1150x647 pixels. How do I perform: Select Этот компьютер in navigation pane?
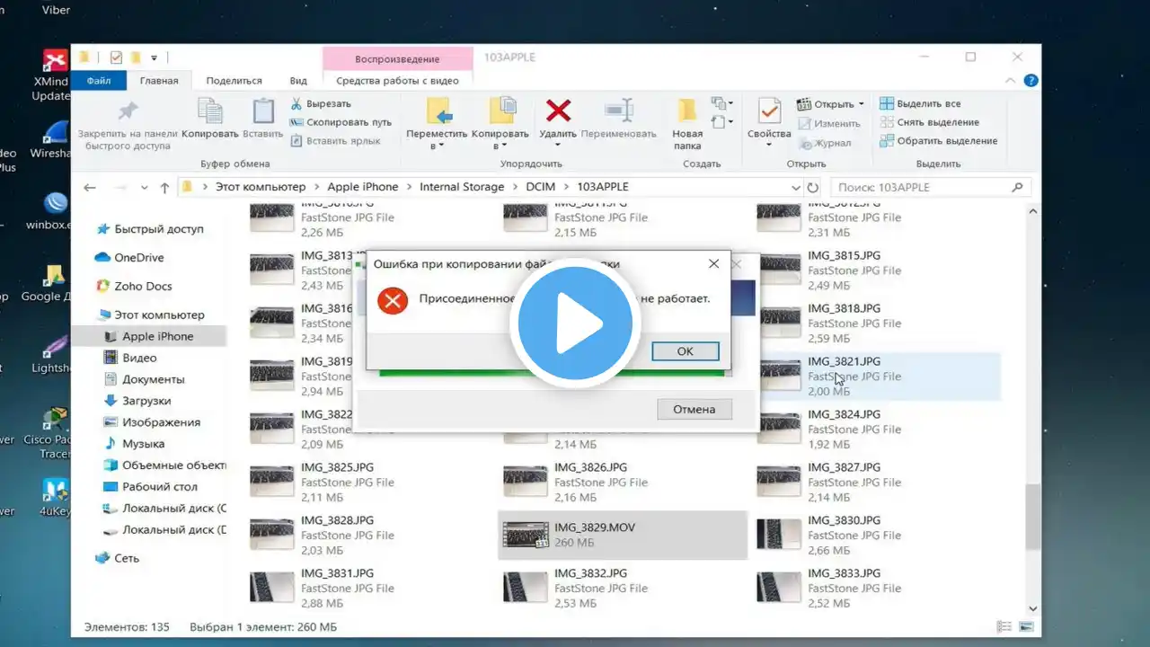(159, 315)
